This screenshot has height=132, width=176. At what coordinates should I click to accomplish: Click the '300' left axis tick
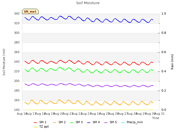(17, 33)
